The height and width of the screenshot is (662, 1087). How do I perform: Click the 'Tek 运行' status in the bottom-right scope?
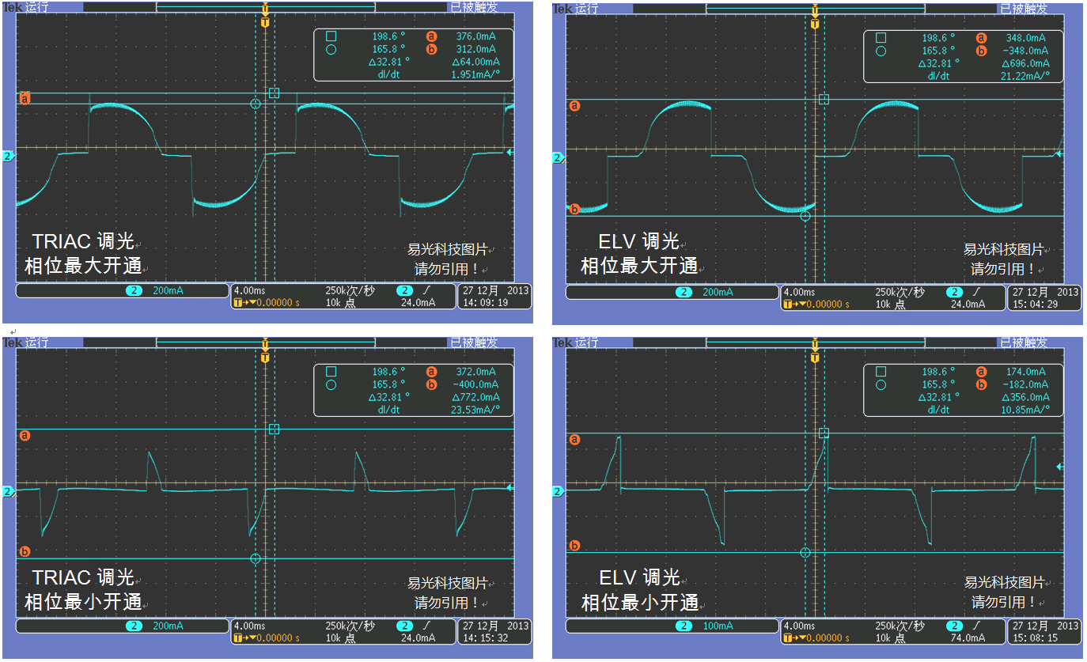tap(576, 342)
